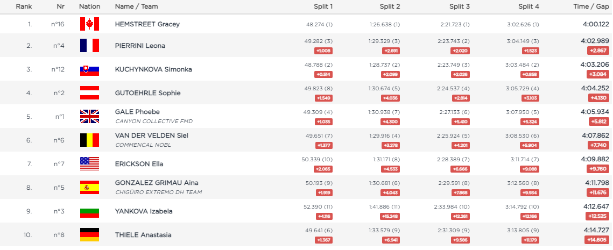Click the France flag icon
Screen dimensions: 613x250
click(89, 46)
